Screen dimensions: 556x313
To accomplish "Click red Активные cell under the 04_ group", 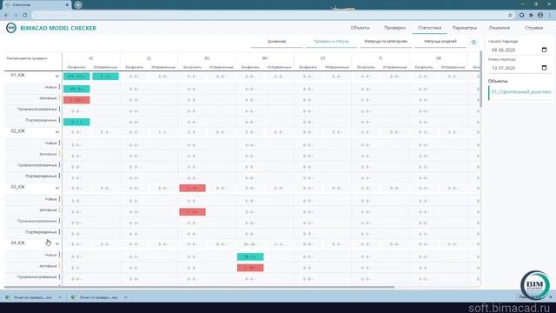I will pos(250,268).
